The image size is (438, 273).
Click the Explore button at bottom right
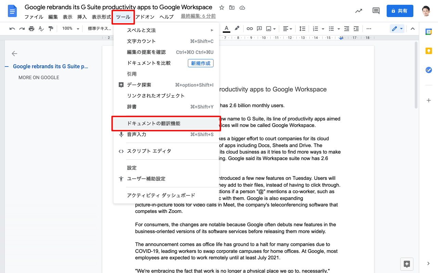click(x=407, y=264)
